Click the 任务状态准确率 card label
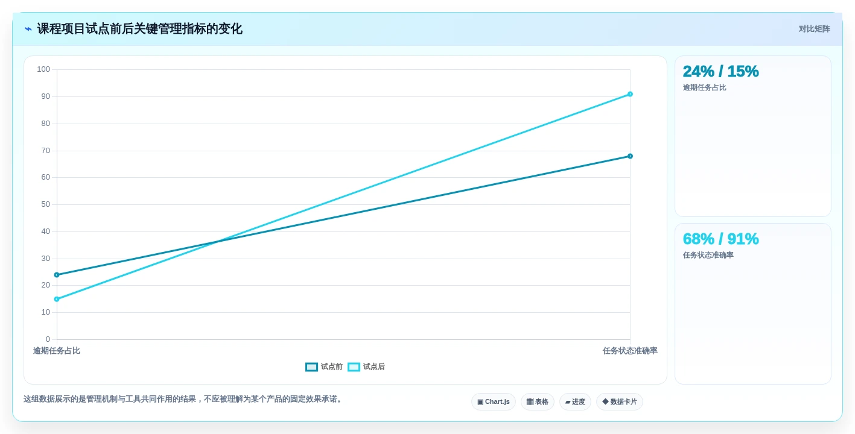 point(708,255)
